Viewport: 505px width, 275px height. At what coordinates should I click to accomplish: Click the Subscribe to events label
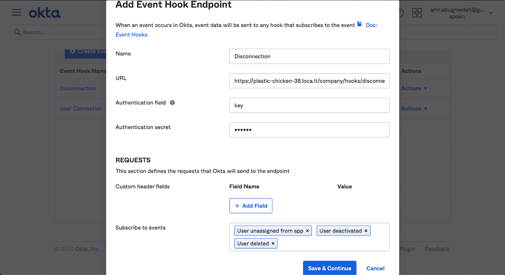140,228
